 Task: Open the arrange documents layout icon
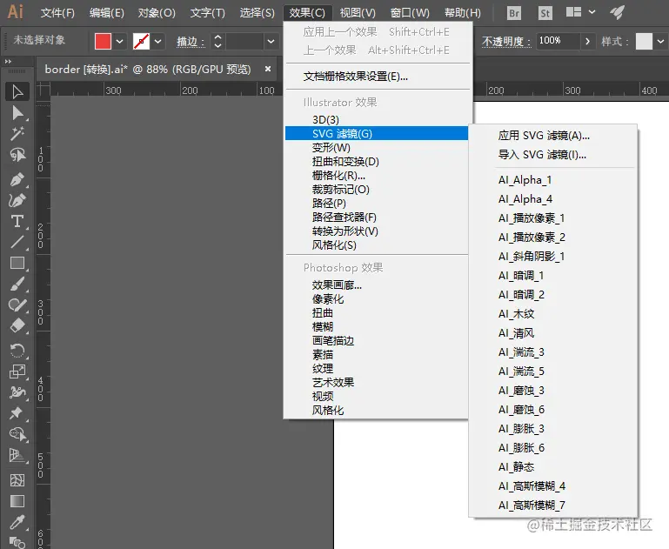tap(573, 12)
